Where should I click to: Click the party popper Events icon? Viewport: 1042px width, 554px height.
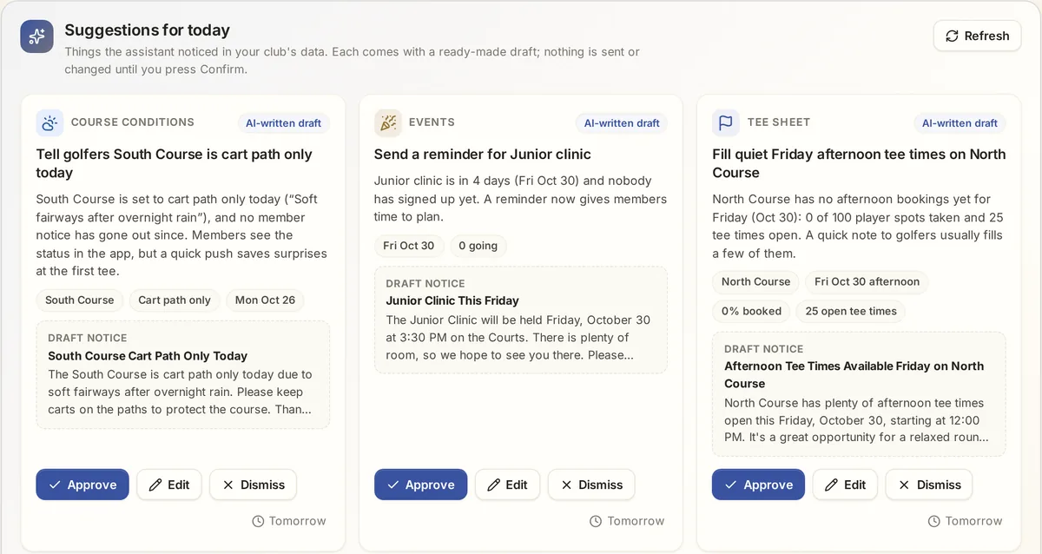pos(387,122)
